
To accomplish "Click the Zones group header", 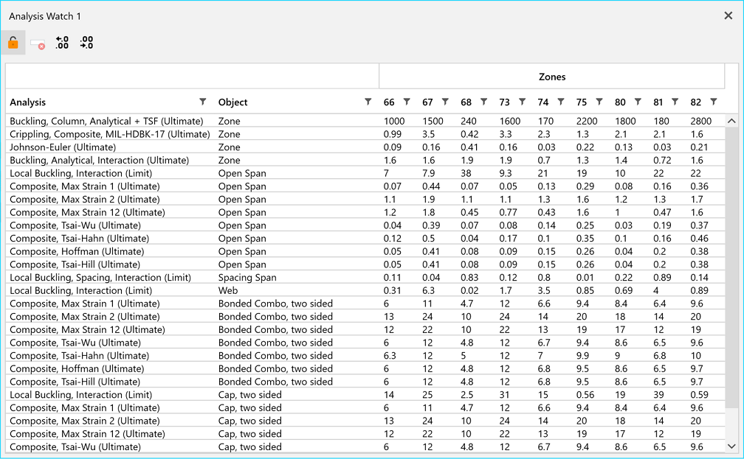I will pyautogui.click(x=552, y=77).
